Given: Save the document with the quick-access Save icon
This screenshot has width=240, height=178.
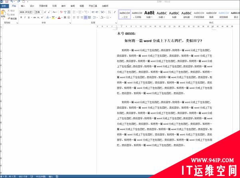Looking at the screenshot, I should (x=7, y=2).
